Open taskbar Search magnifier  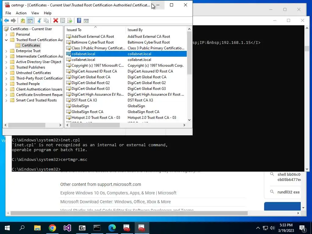22,228
